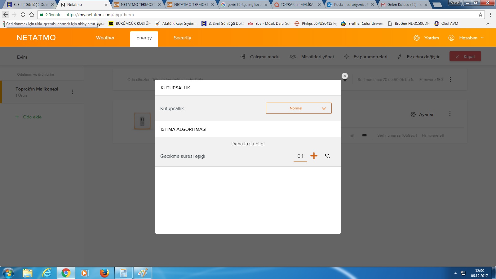Click the browser home icon
The image size is (496, 279).
(32, 15)
